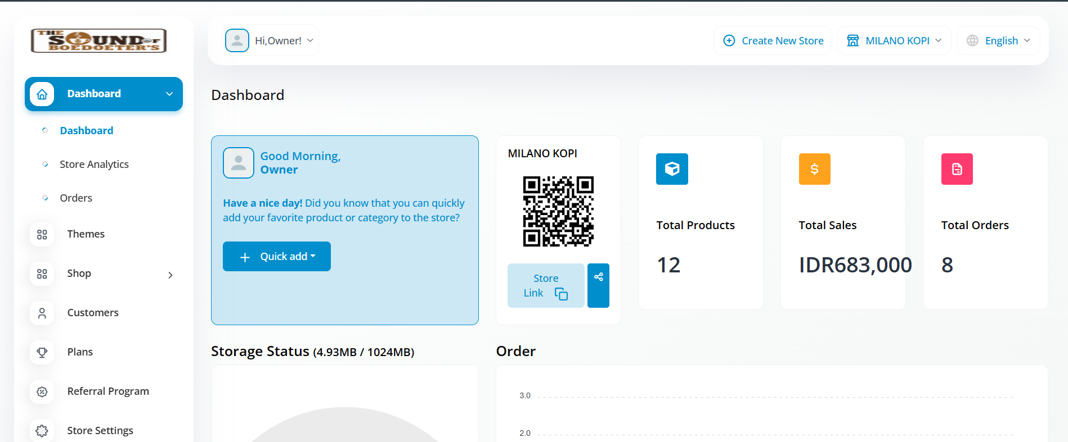Click the Total Sales value IDR683,000
Image resolution: width=1068 pixels, height=442 pixels.
855,265
